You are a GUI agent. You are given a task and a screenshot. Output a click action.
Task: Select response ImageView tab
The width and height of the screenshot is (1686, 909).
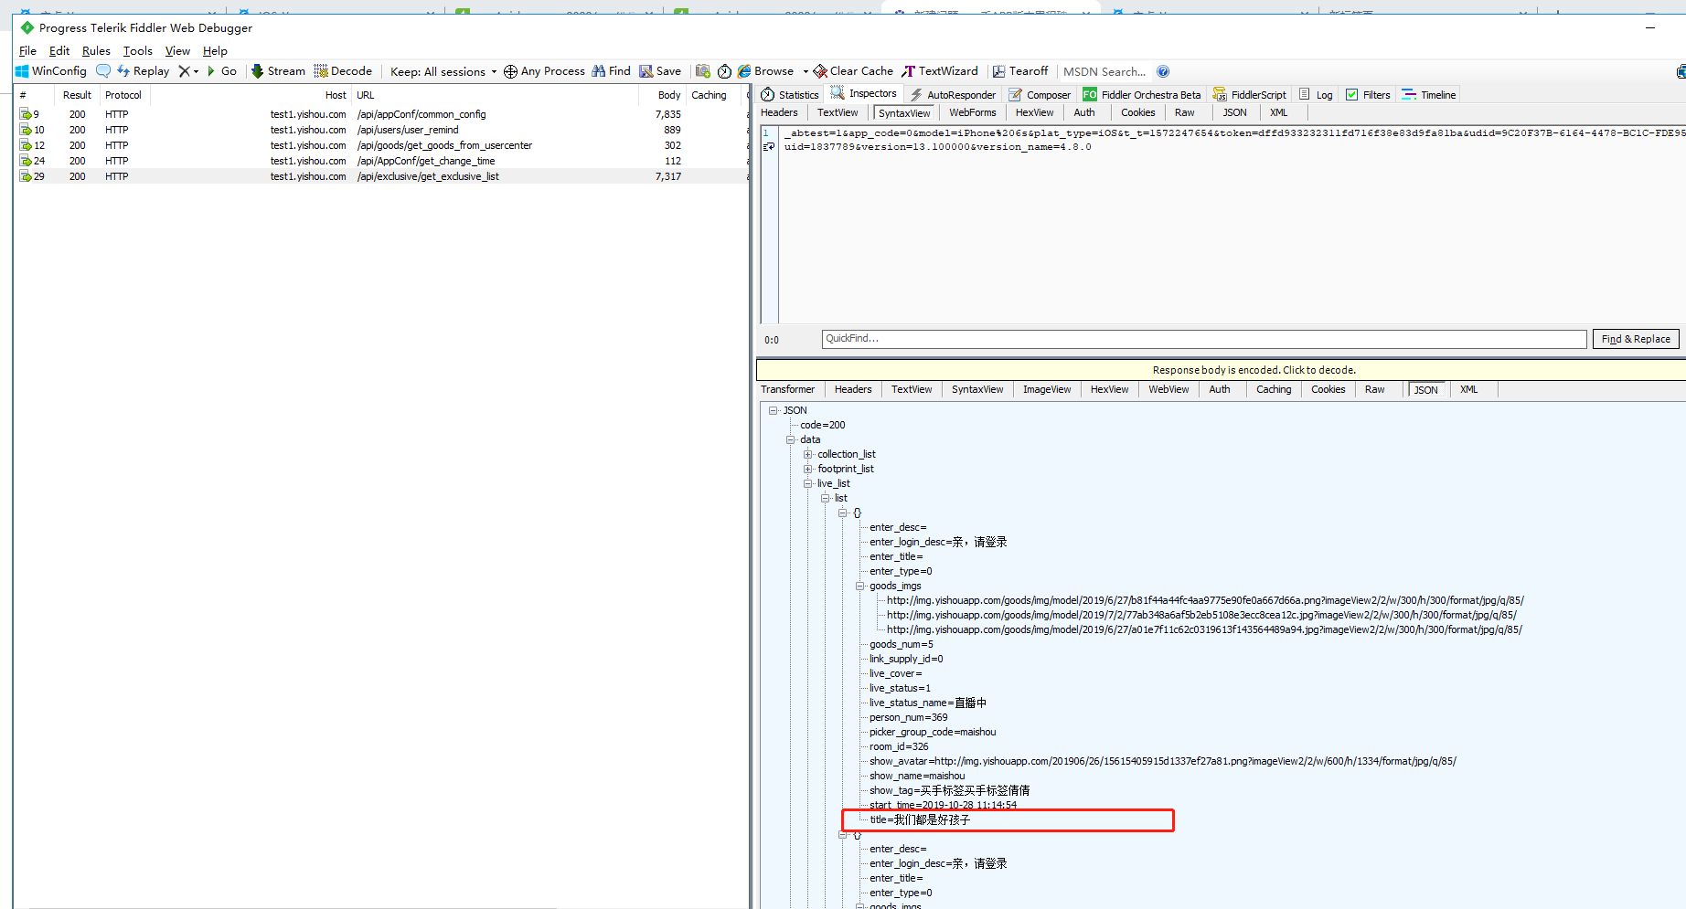tap(1047, 390)
